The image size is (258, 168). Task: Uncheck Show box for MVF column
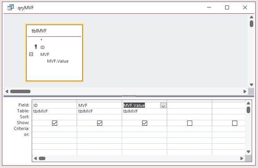pyautogui.click(x=99, y=123)
